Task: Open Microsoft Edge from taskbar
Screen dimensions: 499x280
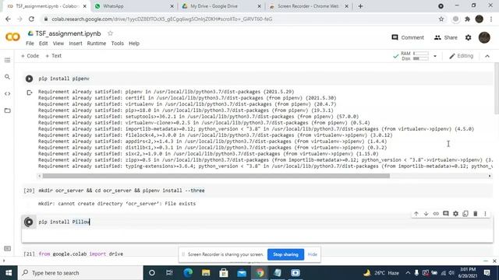Action: pyautogui.click(x=188, y=273)
